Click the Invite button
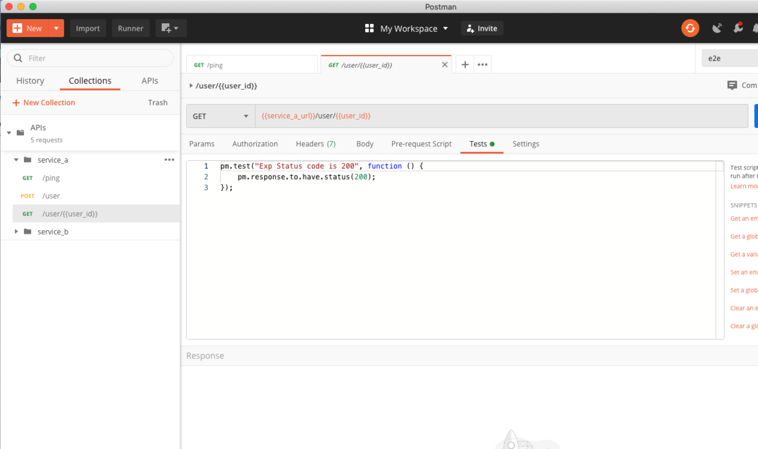Image resolution: width=758 pixels, height=449 pixels. click(x=482, y=28)
